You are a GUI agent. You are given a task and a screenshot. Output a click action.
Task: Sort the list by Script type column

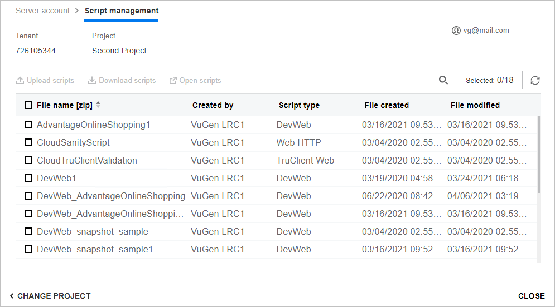click(299, 105)
